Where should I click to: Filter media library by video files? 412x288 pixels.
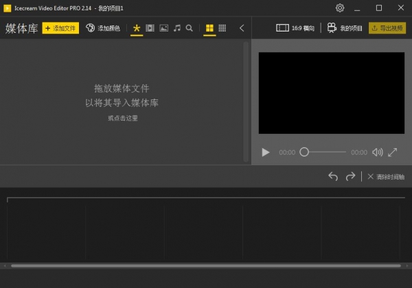[x=150, y=28]
